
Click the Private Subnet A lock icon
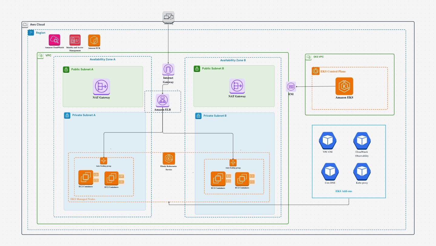point(67,115)
